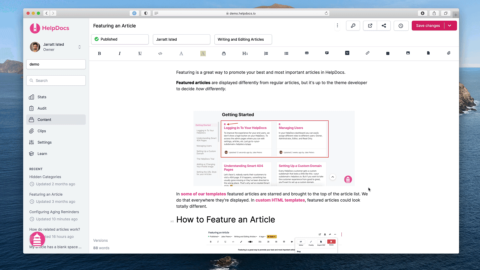Click the eraser clear-formatting icon
This screenshot has height=270, width=480.
pyautogui.click(x=224, y=53)
